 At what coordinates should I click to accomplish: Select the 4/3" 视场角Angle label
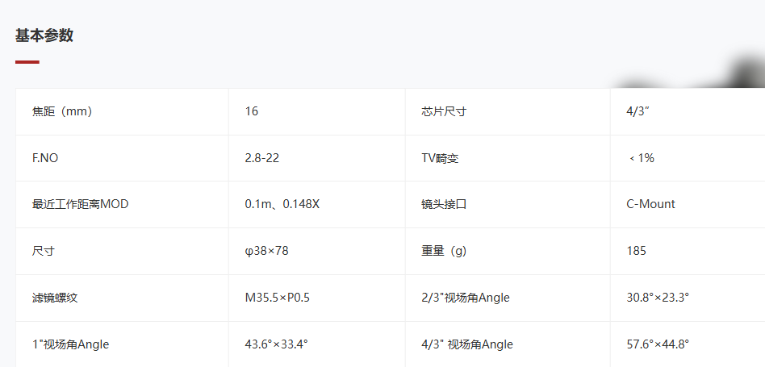click(x=467, y=344)
